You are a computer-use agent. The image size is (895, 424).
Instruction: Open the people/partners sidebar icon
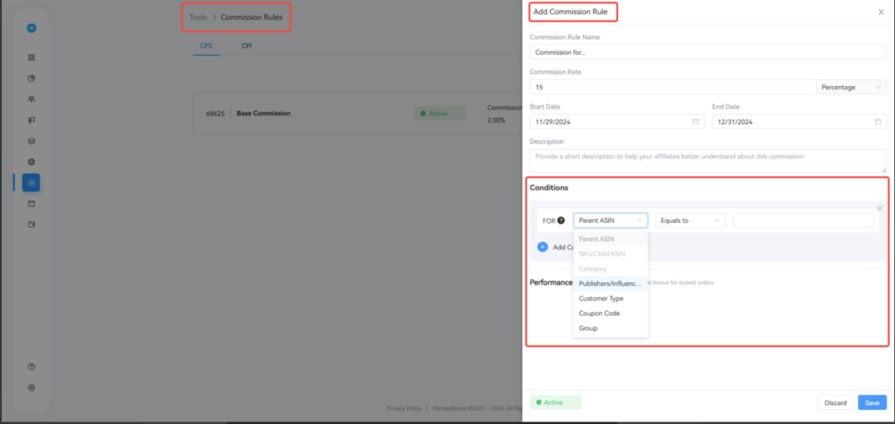click(31, 99)
